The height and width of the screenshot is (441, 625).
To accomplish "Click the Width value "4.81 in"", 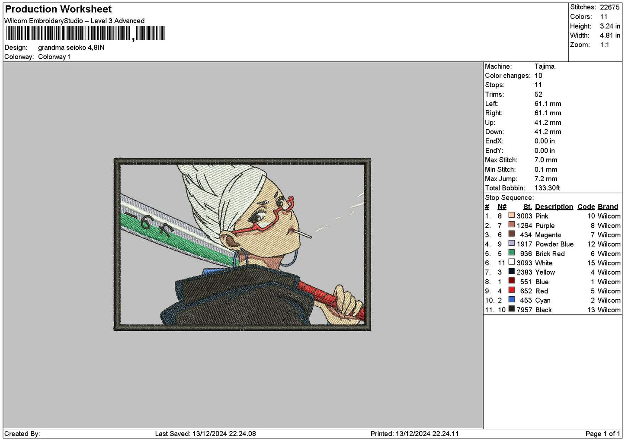I will [610, 35].
